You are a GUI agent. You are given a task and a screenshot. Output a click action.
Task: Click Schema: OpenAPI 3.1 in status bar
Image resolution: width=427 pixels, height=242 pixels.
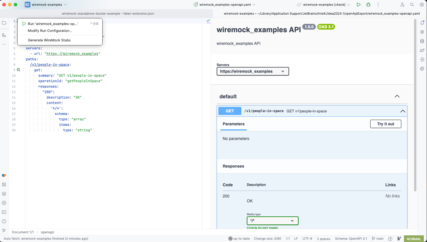coord(351,239)
